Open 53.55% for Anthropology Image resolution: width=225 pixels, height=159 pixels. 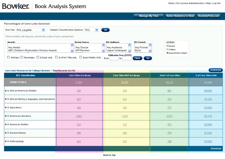(208, 141)
